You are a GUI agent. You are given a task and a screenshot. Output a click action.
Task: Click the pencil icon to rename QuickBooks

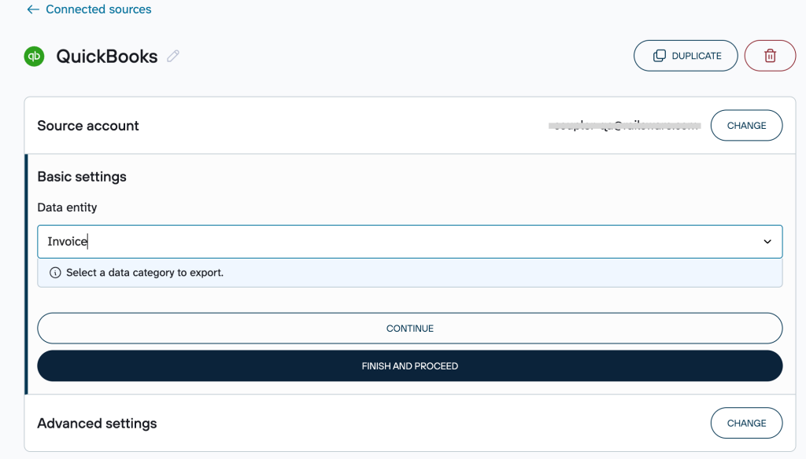point(173,56)
